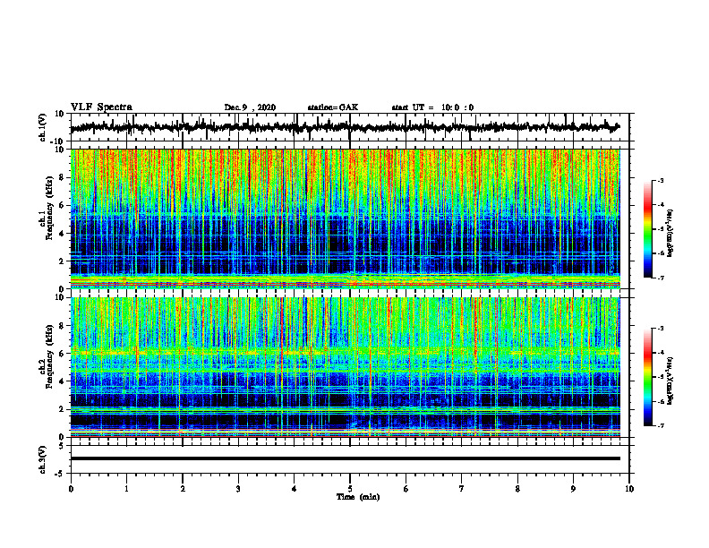Click the 'start UT = 10:0 :0' label
Screen dimensions: 709x548
[x=432, y=107]
